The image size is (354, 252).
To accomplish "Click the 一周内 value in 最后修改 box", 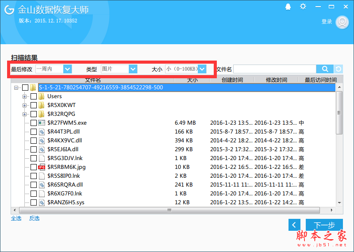I will point(44,69).
